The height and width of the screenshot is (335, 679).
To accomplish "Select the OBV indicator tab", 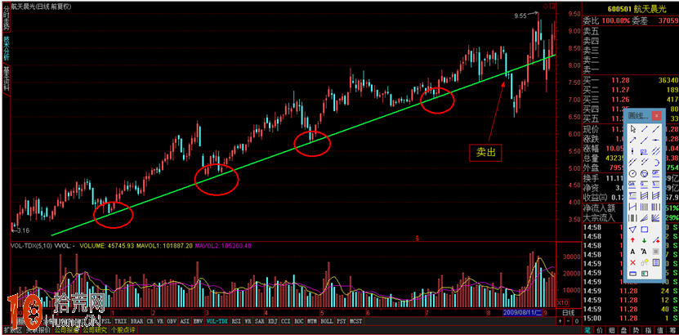I will [x=172, y=321].
